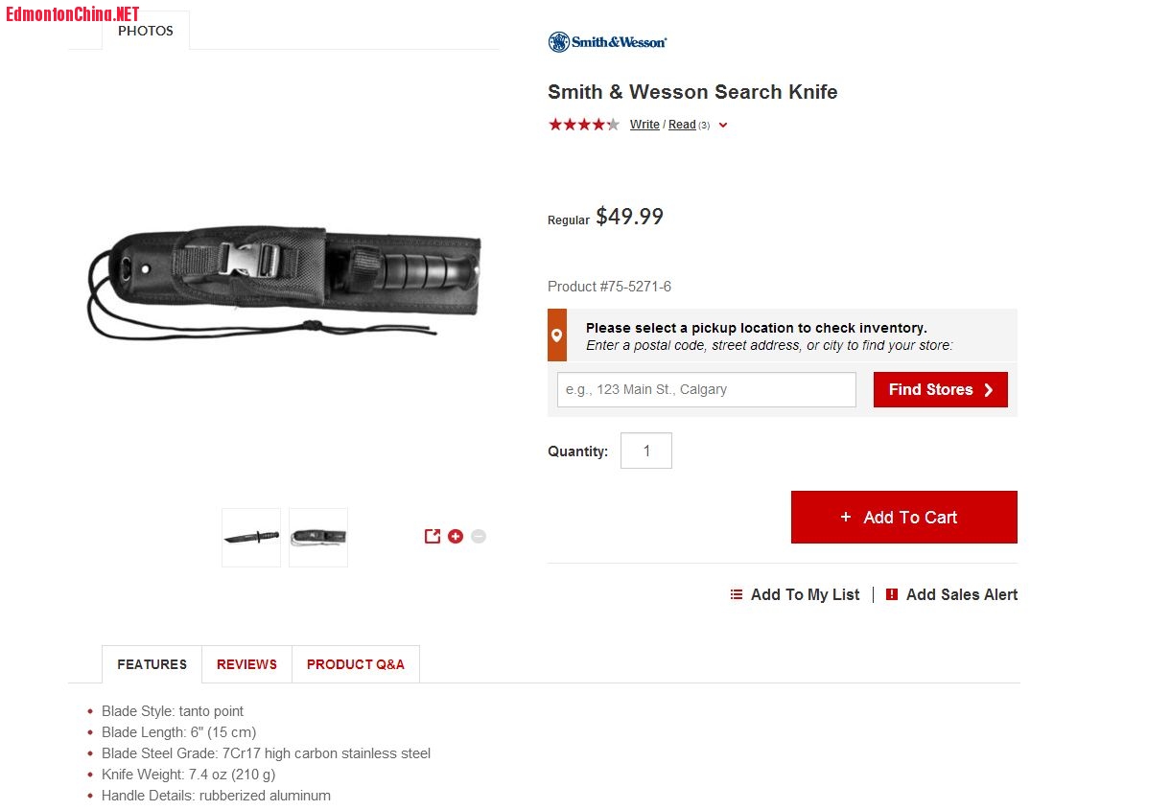The height and width of the screenshot is (810, 1171).
Task: Select the bare knife thumbnail photo
Action: (x=251, y=538)
